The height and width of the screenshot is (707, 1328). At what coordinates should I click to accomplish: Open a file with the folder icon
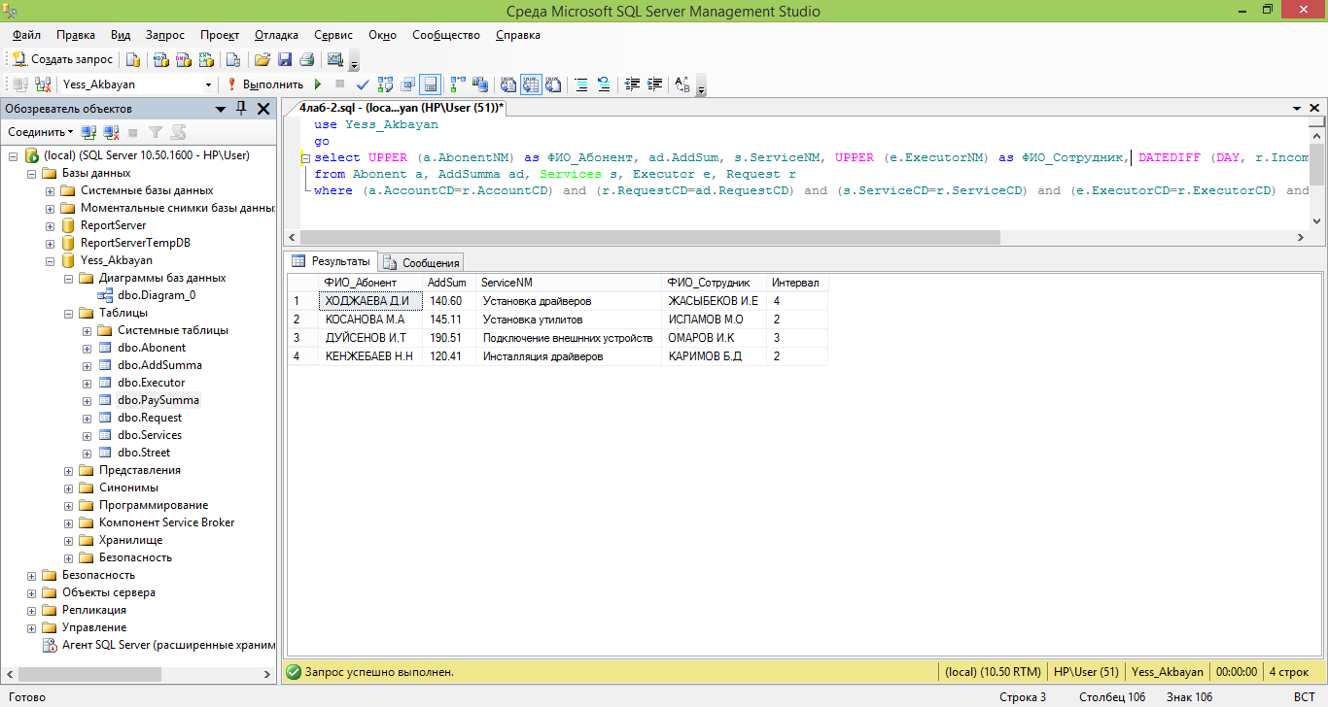pos(262,59)
